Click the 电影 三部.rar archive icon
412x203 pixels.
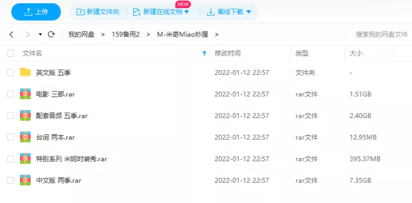[x=25, y=94]
